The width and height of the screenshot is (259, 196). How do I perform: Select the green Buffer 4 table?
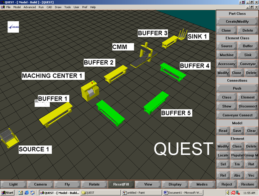[173, 72]
